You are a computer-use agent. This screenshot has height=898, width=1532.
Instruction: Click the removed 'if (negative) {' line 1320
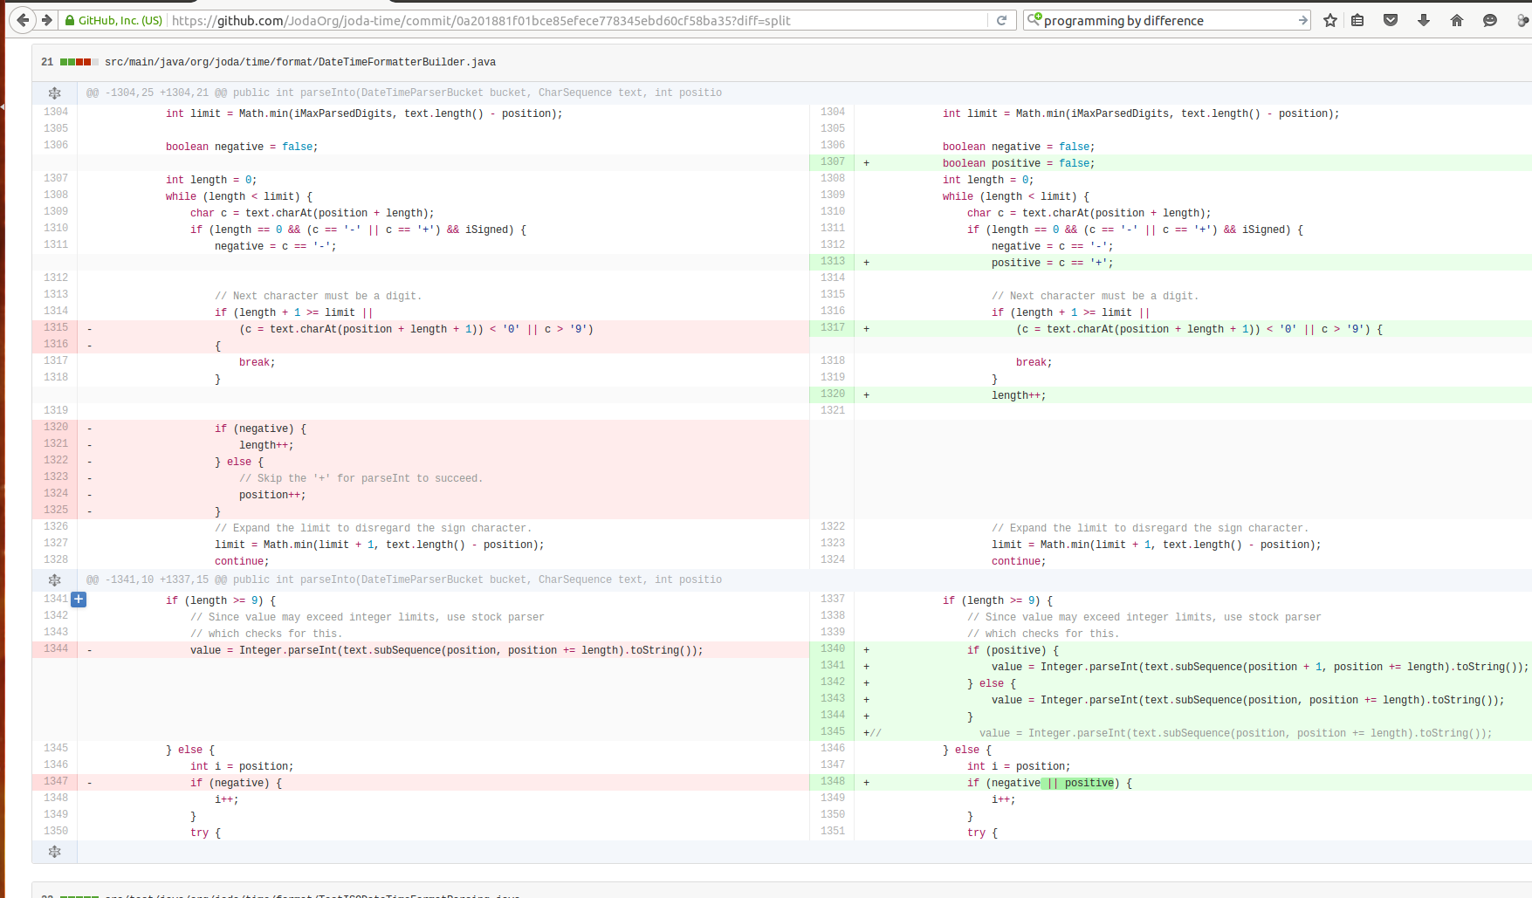click(260, 428)
